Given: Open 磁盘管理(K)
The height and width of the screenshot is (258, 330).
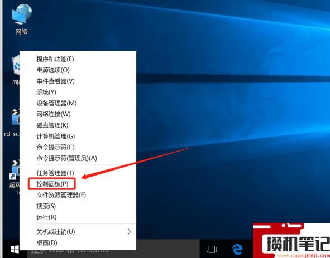Looking at the screenshot, I should 52,125.
